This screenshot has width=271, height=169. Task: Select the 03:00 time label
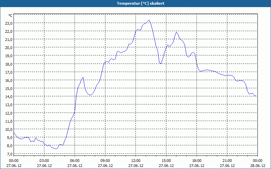click(44, 161)
